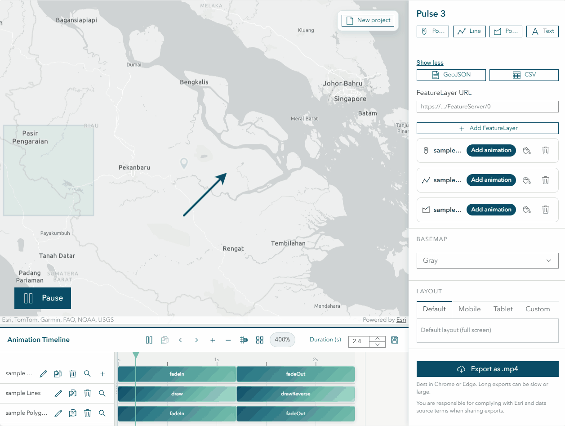This screenshot has height=426, width=565.
Task: Switch to the Mobile layout tab
Action: (x=469, y=309)
